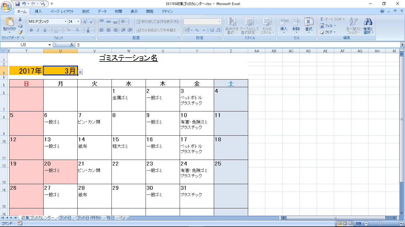Increase the cell indent
This screenshot has height=227, width=405.
(130, 30)
